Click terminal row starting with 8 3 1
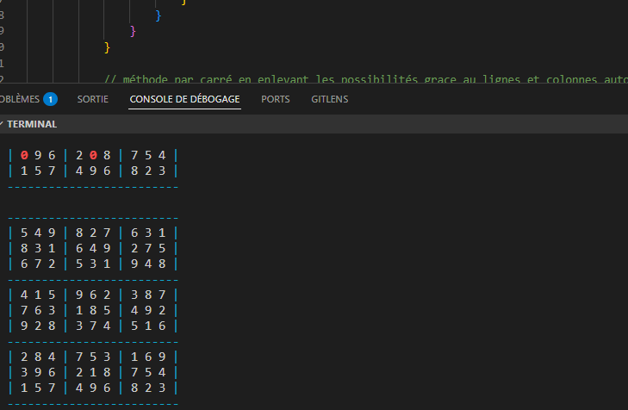The image size is (628, 410). pyautogui.click(x=92, y=248)
